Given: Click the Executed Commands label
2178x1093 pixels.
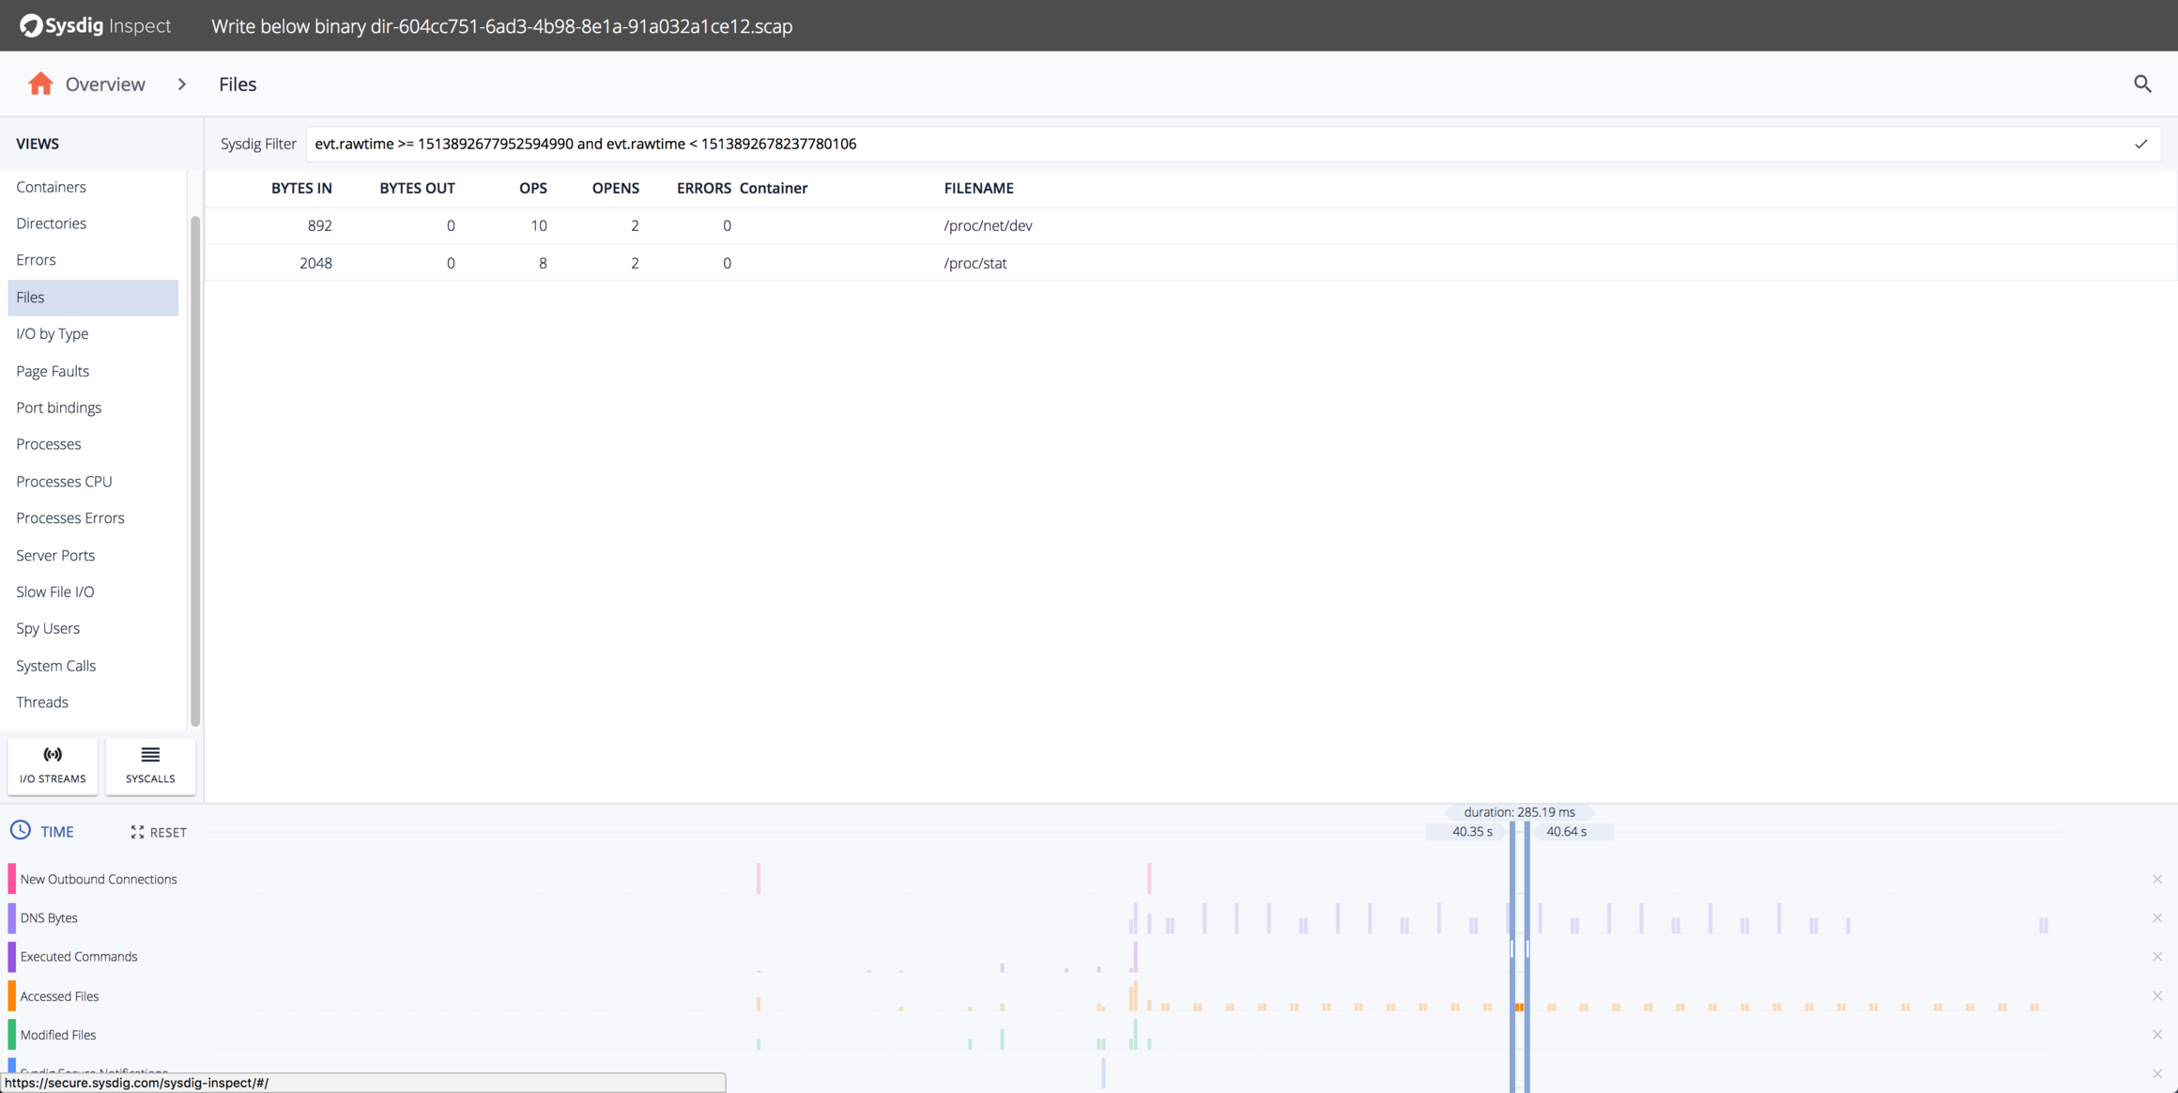Looking at the screenshot, I should click(79, 956).
